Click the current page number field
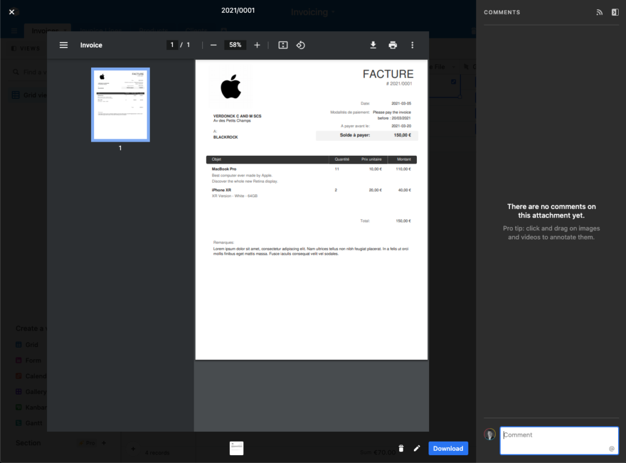The width and height of the screenshot is (626, 463). [172, 45]
